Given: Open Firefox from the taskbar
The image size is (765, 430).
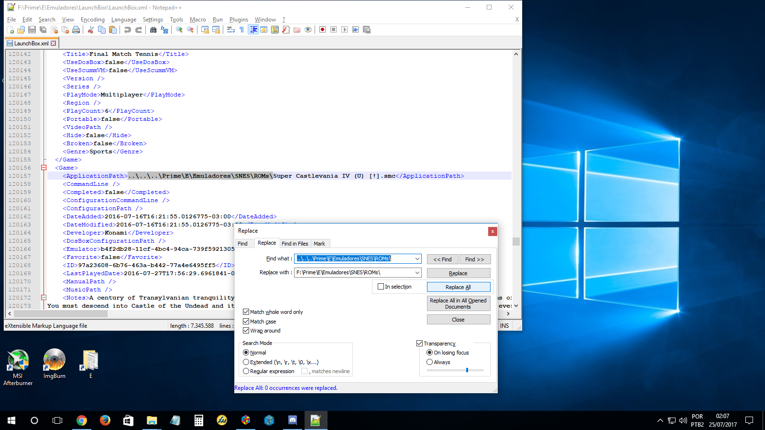Looking at the screenshot, I should 105,420.
